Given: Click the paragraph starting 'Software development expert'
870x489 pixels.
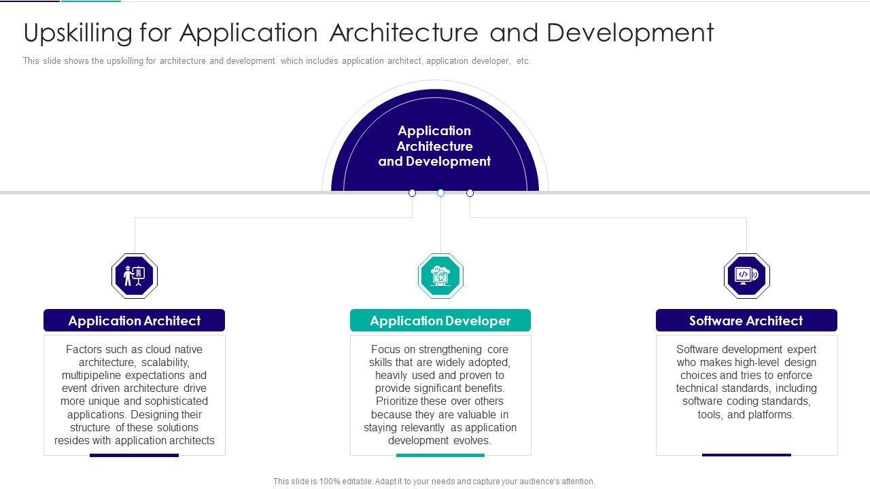Looking at the screenshot, I should (x=746, y=382).
